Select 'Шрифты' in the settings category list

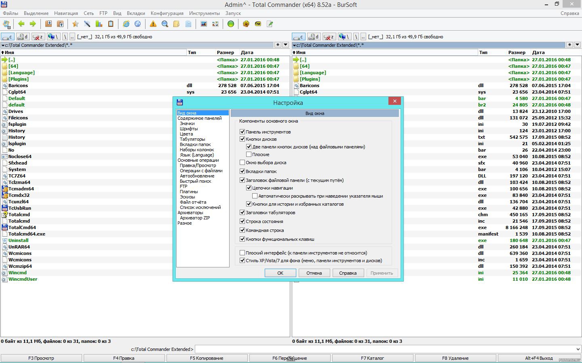(x=189, y=129)
